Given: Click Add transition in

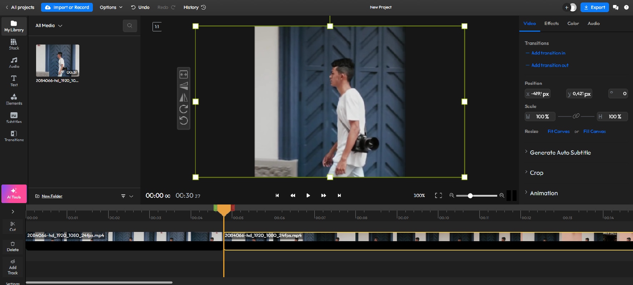Looking at the screenshot, I should click(545, 53).
